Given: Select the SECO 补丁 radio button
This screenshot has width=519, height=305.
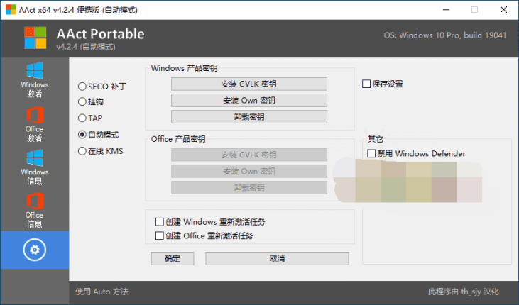Looking at the screenshot, I should 82,87.
